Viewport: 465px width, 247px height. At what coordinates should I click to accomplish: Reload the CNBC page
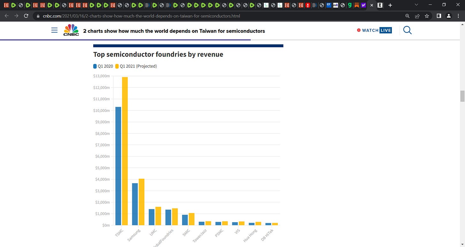coord(26,16)
